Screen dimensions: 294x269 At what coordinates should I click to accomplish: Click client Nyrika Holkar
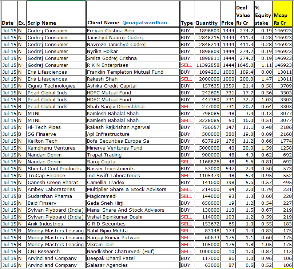tap(133, 52)
